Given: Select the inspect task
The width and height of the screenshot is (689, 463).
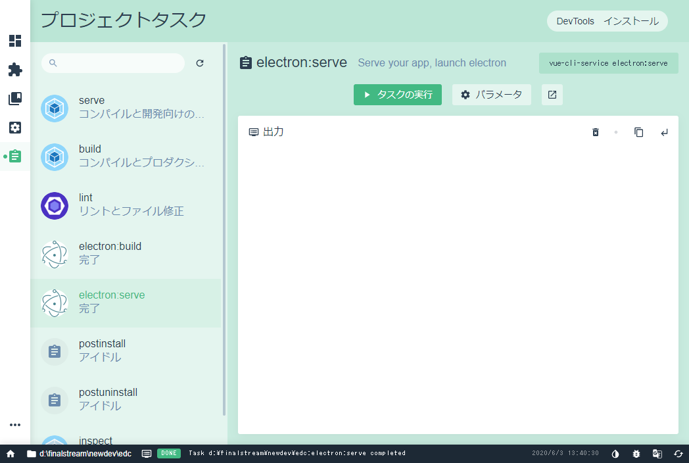Looking at the screenshot, I should 126,435.
